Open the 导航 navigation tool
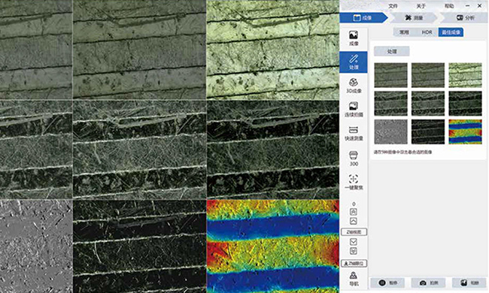This screenshot has height=293, width=489. tap(354, 279)
